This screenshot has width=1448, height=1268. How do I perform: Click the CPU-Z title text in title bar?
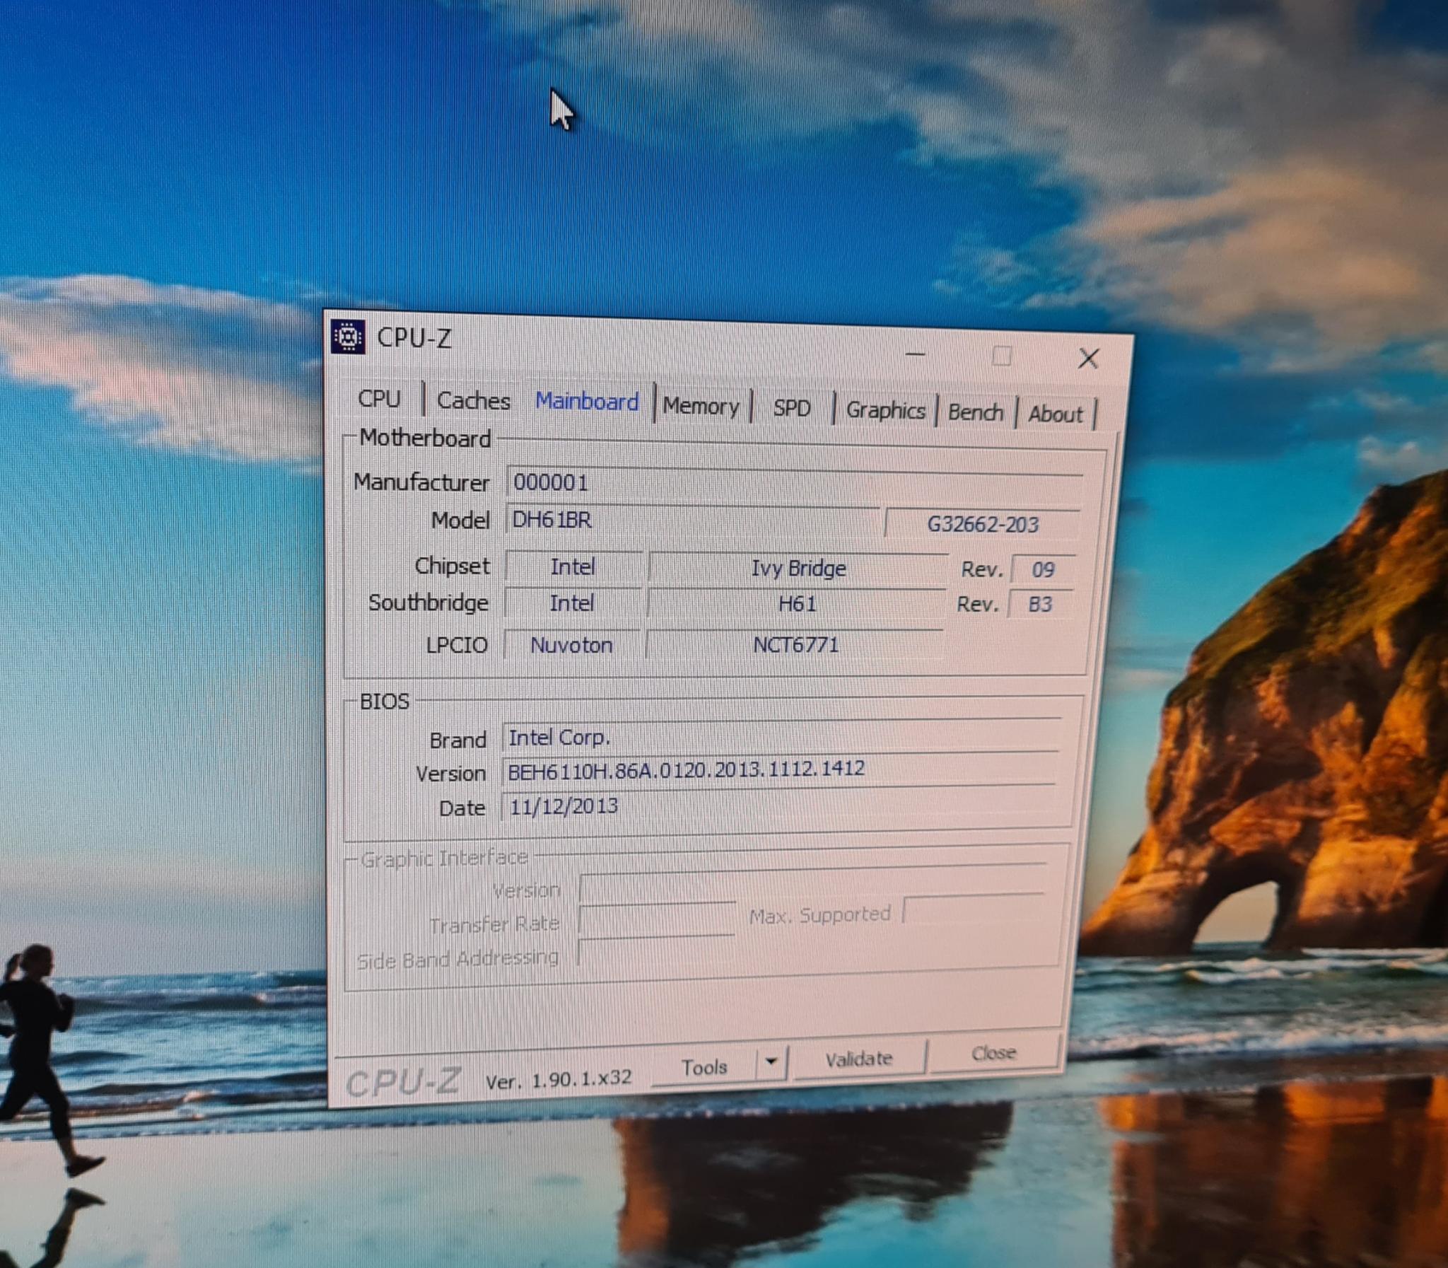pyautogui.click(x=414, y=337)
